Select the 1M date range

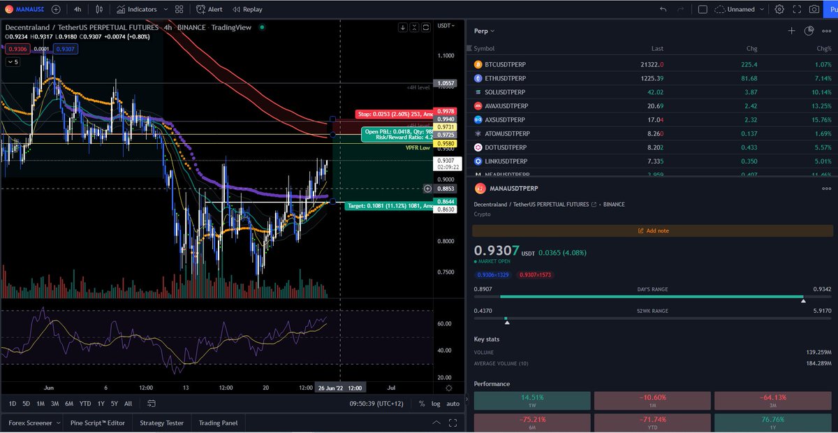click(x=41, y=404)
